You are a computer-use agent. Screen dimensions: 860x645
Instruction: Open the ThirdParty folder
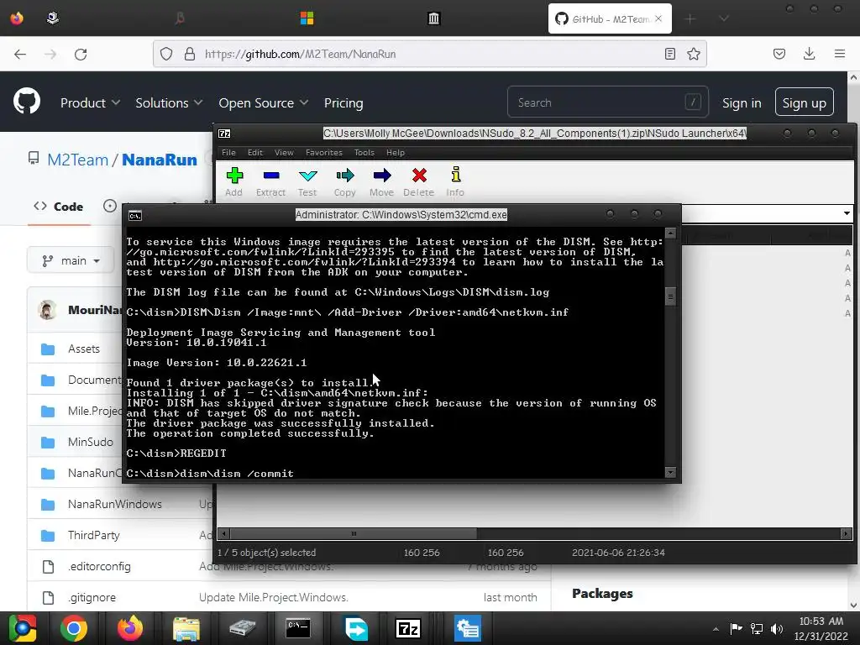tap(94, 535)
